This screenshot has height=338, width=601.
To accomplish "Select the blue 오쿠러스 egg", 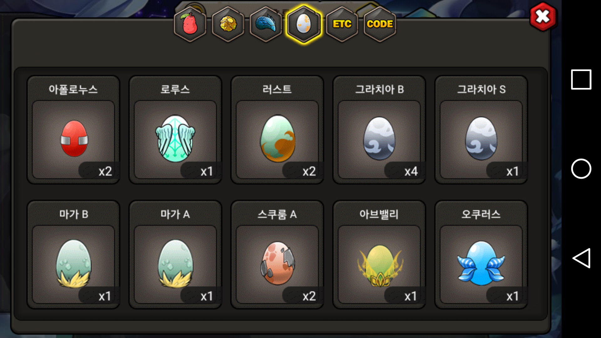I will [x=481, y=255].
